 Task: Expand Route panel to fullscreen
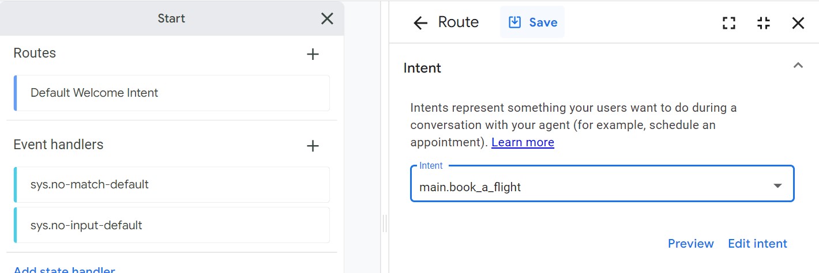729,23
